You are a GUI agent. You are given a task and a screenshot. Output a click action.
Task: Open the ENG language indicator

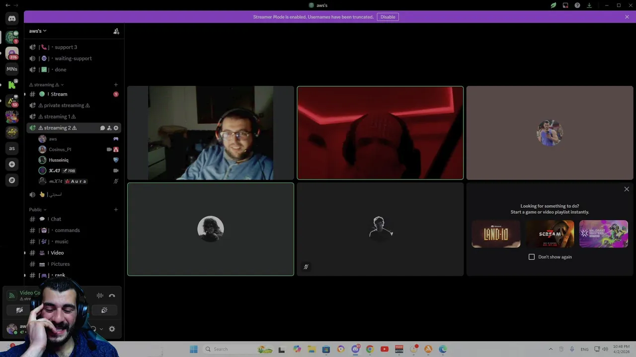pos(584,349)
